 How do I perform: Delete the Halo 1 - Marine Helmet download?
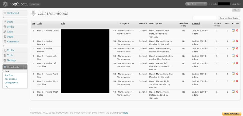pyautogui.click(x=237, y=48)
